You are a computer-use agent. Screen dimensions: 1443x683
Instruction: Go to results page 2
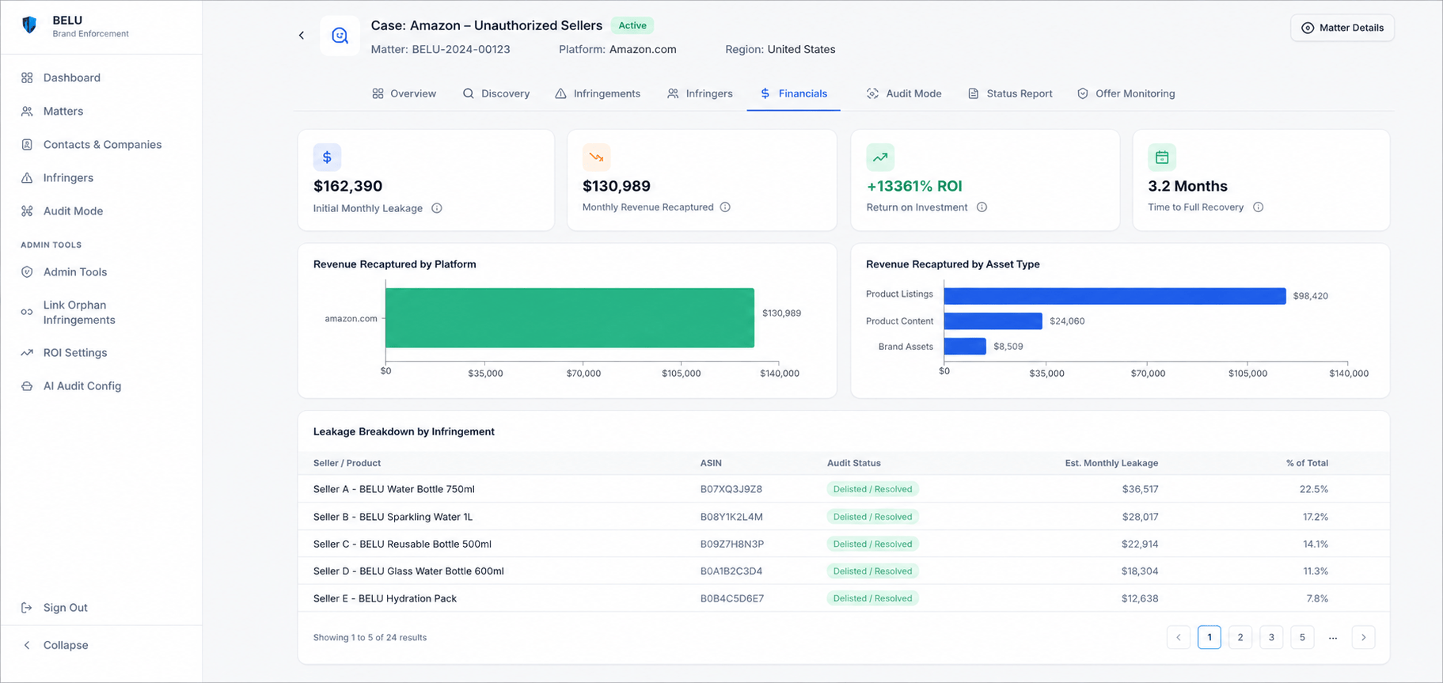[x=1240, y=637]
